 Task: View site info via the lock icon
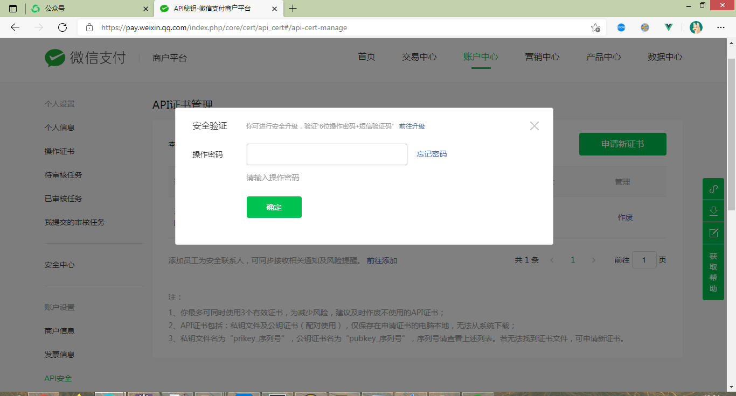pyautogui.click(x=89, y=27)
